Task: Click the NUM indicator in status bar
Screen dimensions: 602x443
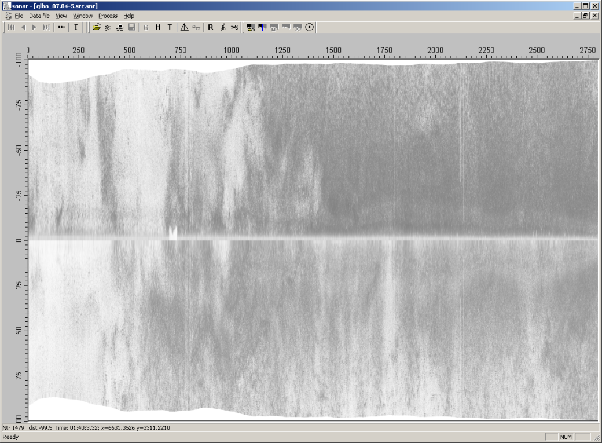Action: click(x=566, y=437)
